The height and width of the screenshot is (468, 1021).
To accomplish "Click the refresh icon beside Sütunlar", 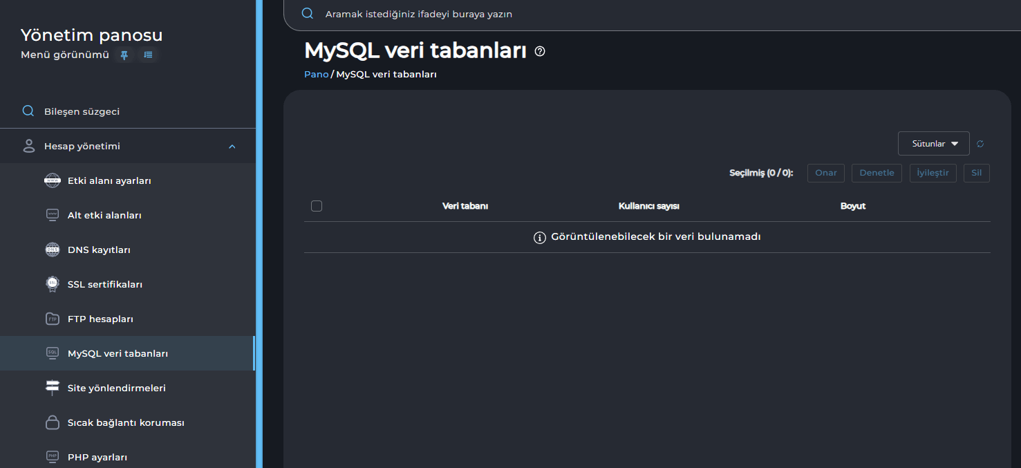I will pos(980,144).
